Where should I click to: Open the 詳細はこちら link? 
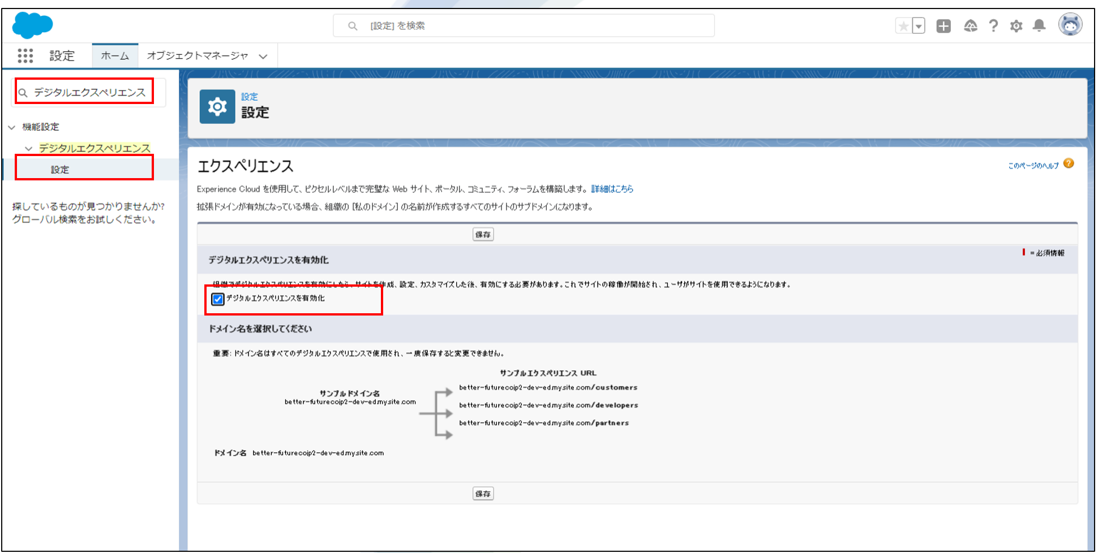pyautogui.click(x=612, y=189)
